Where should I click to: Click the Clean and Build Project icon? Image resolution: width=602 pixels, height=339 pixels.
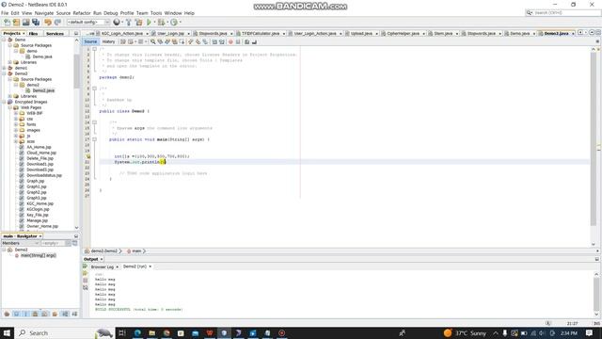(138, 23)
